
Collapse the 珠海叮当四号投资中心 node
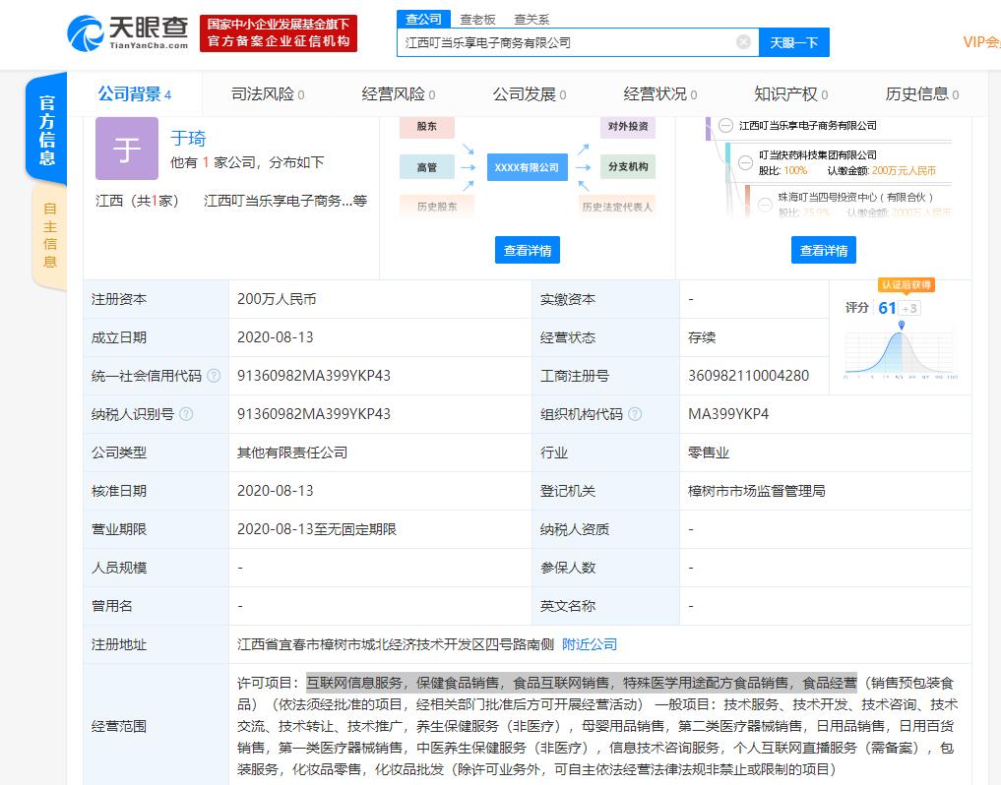[x=766, y=206]
